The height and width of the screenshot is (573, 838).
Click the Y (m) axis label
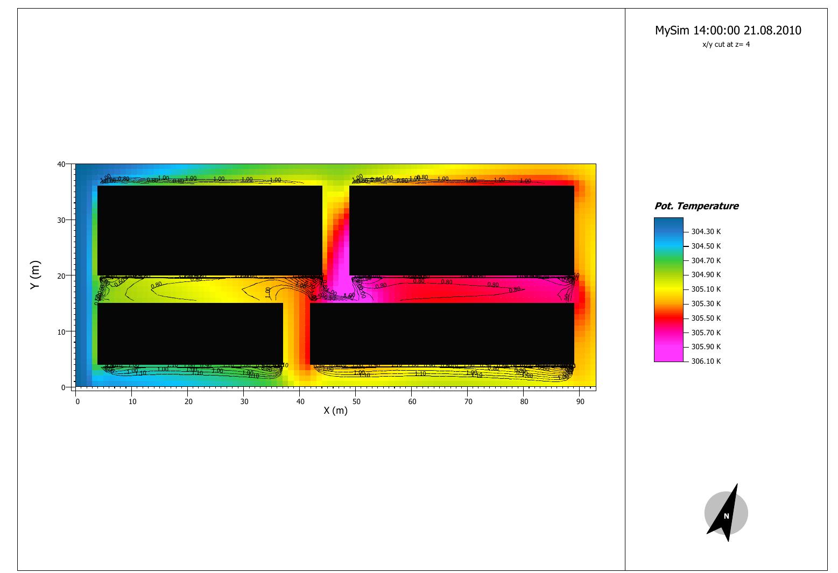coord(35,275)
